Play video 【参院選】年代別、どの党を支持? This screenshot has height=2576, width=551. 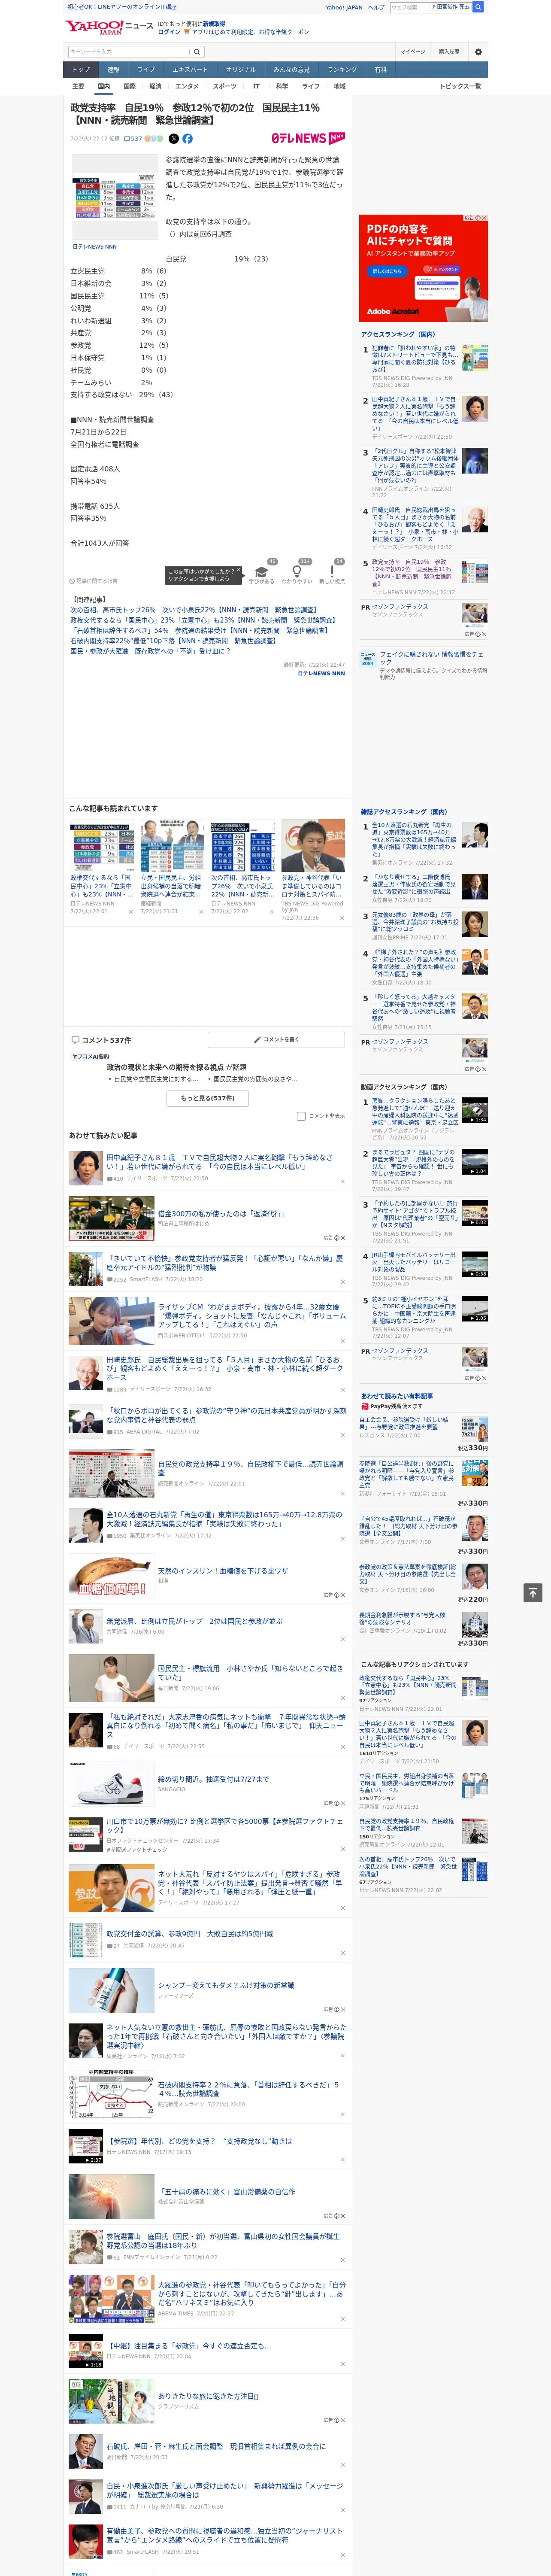click(86, 2146)
